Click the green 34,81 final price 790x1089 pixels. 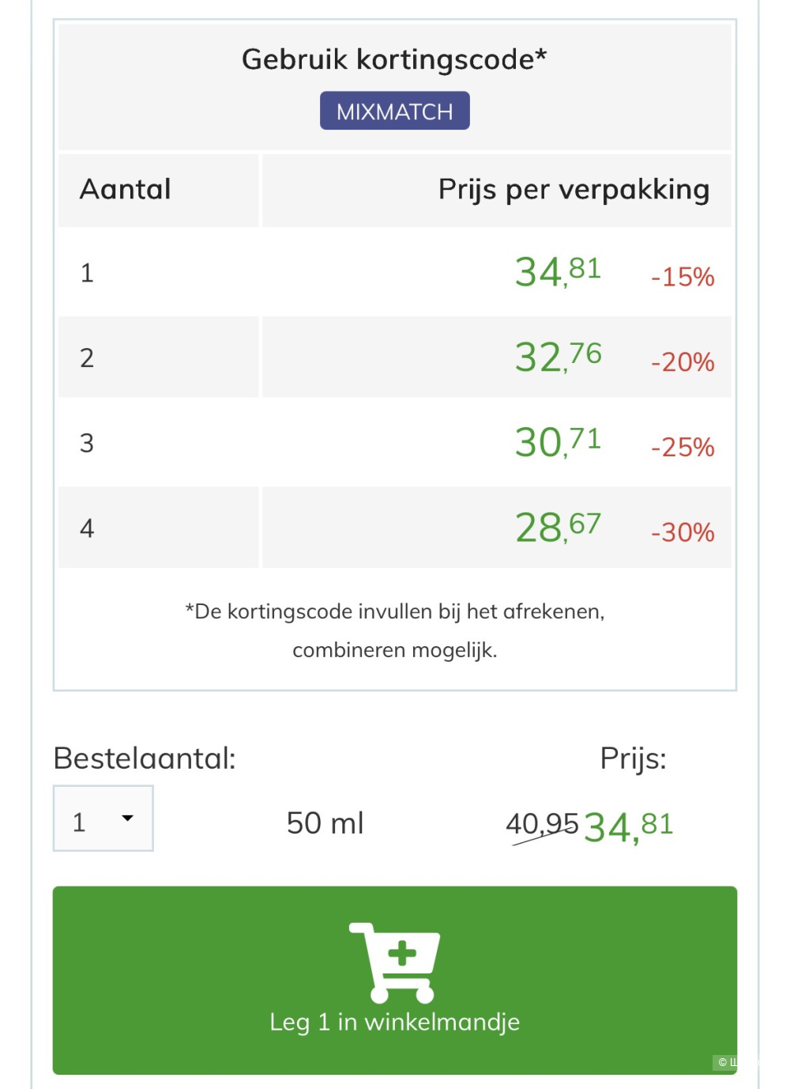pos(629,826)
